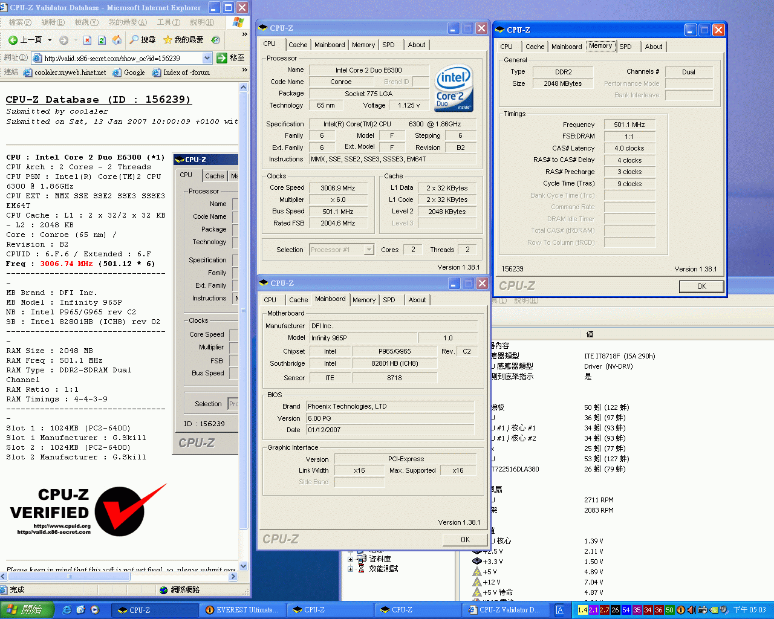Open the Windows 開始 Start button
This screenshot has height=619, width=774.
click(x=27, y=610)
